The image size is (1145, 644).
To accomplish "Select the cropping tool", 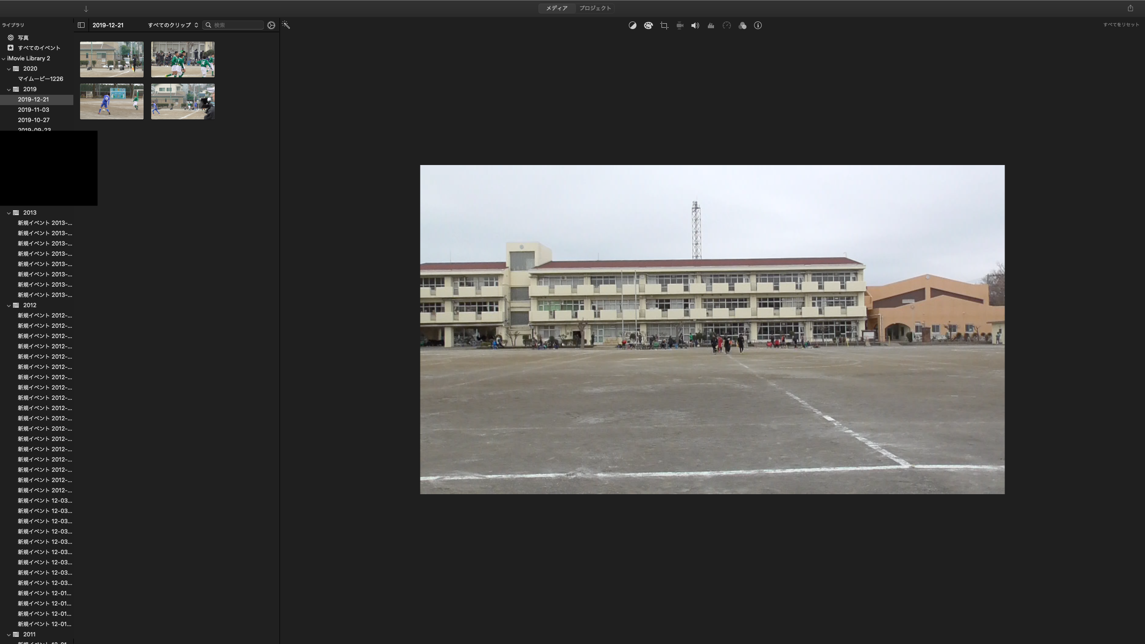I will 664,25.
